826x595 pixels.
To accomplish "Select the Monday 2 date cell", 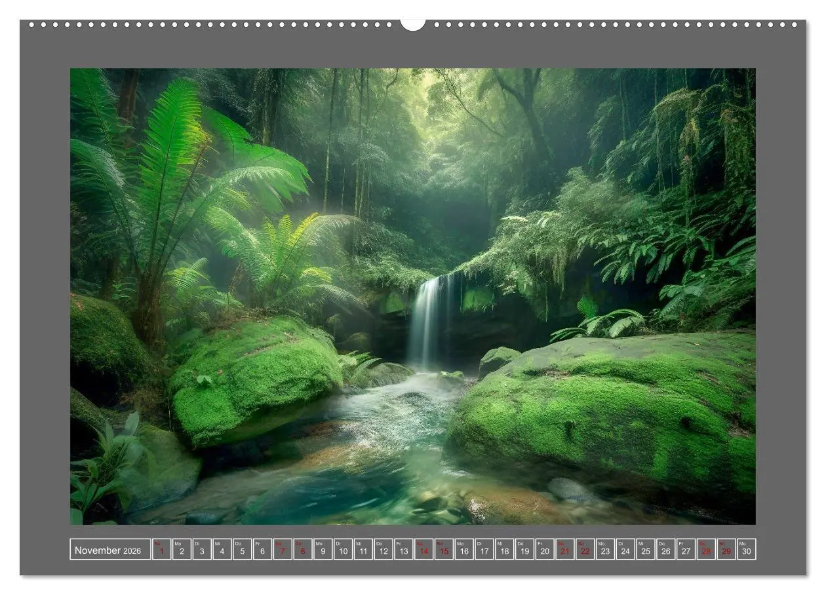I will 182,550.
